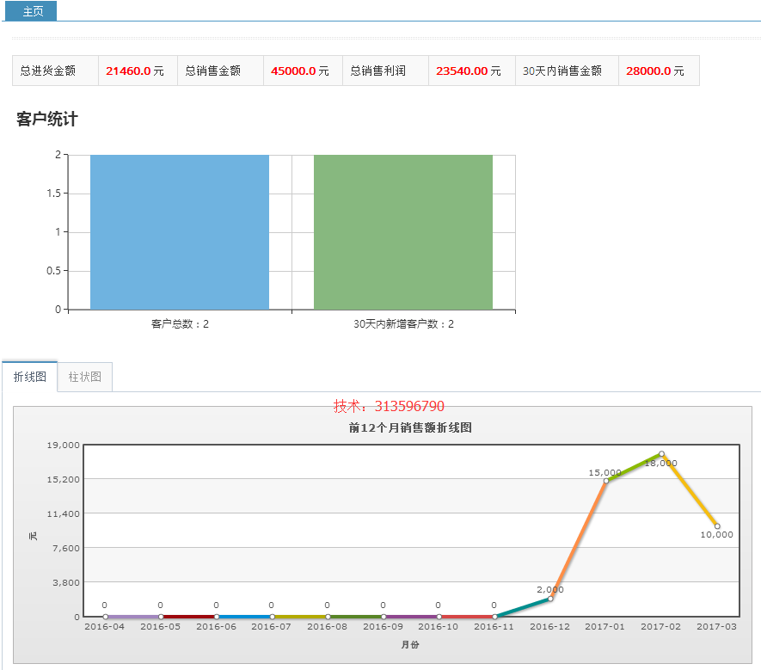Click the 18,000 data point for 2017-02
Screen dimensions: 761x670
pyautogui.click(x=661, y=454)
